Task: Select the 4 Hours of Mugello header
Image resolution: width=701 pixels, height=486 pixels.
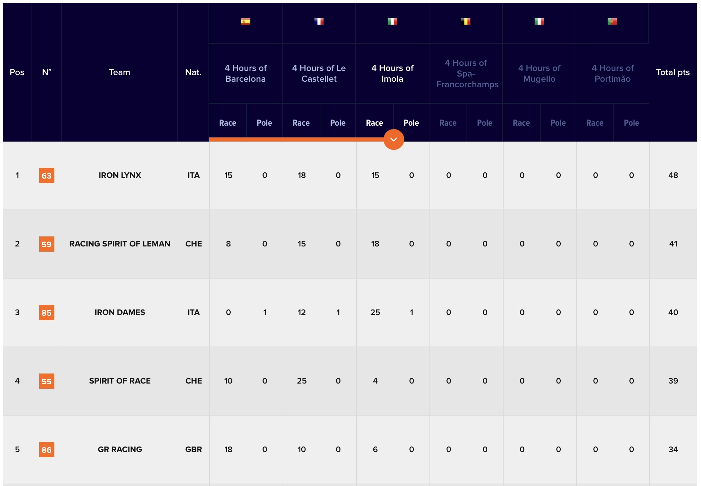Action: coord(539,73)
